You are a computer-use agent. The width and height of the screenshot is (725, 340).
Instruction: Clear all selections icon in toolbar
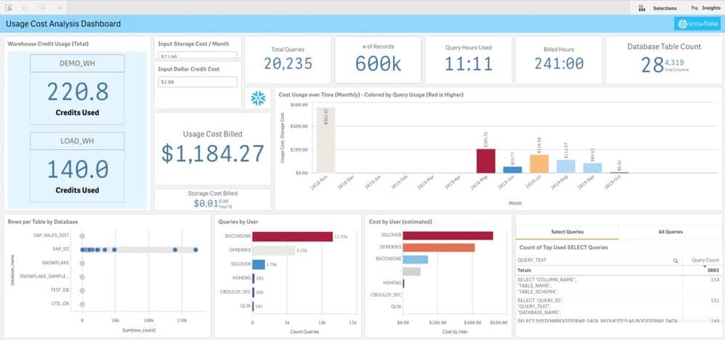(x=59, y=8)
